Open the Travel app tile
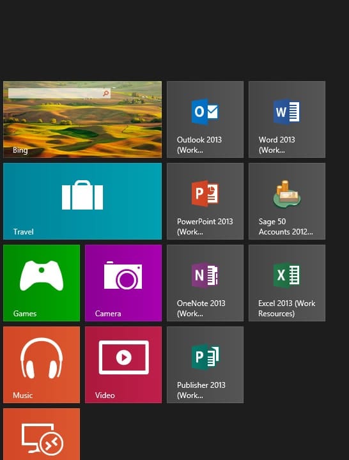349x460 pixels. coord(82,201)
